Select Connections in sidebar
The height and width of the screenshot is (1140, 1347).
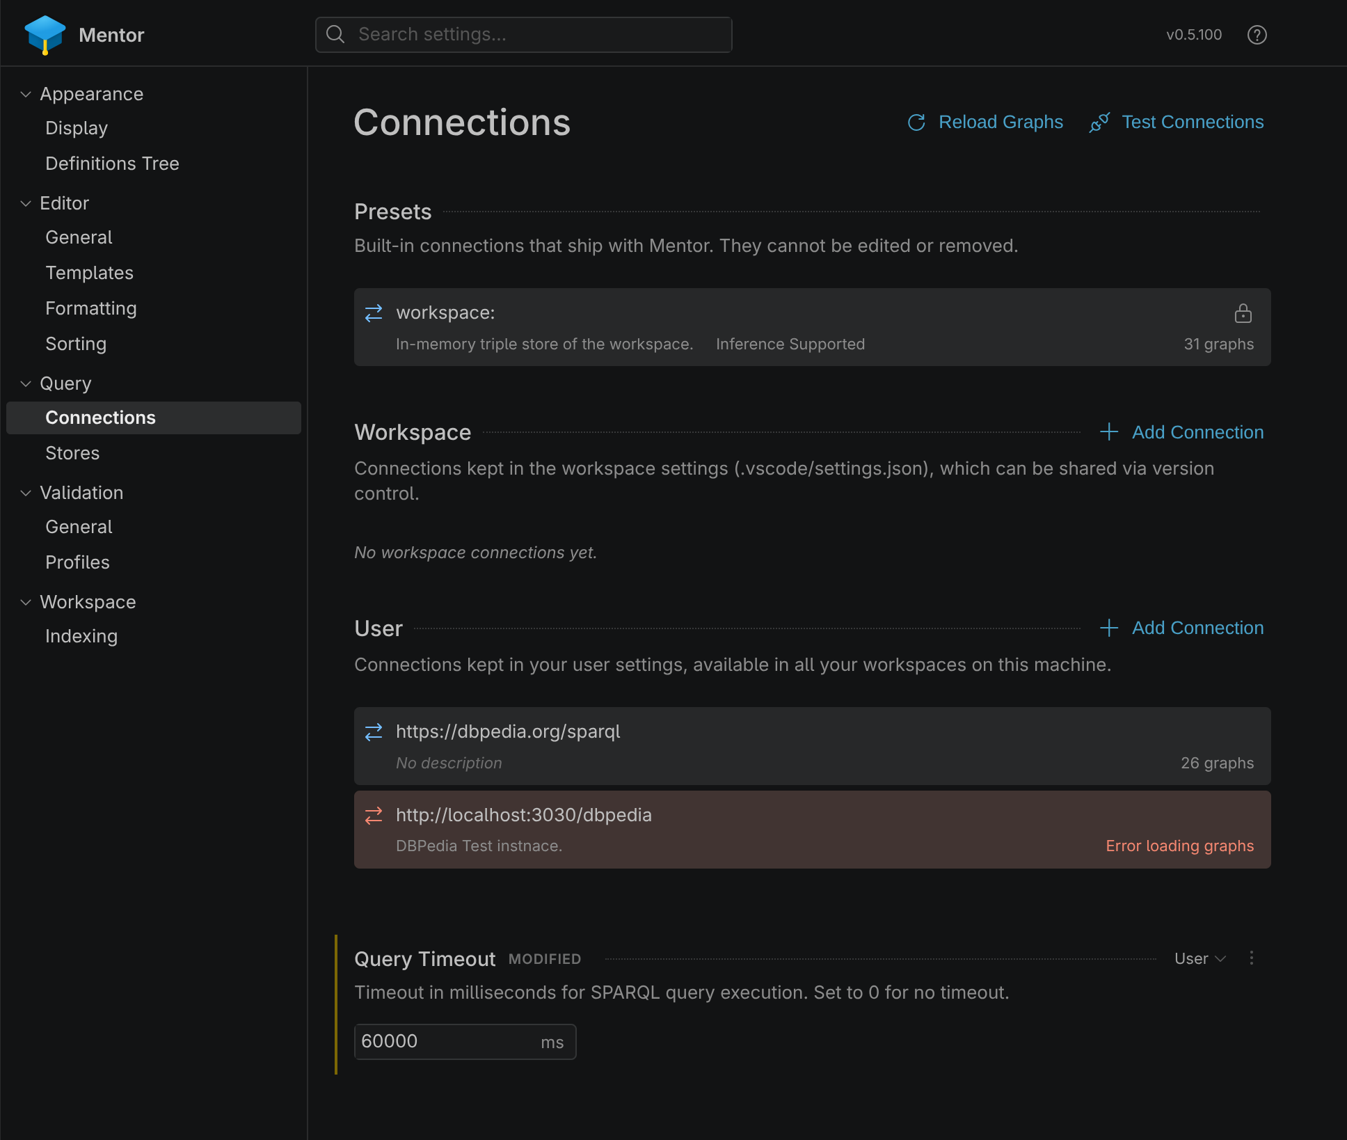[154, 418]
